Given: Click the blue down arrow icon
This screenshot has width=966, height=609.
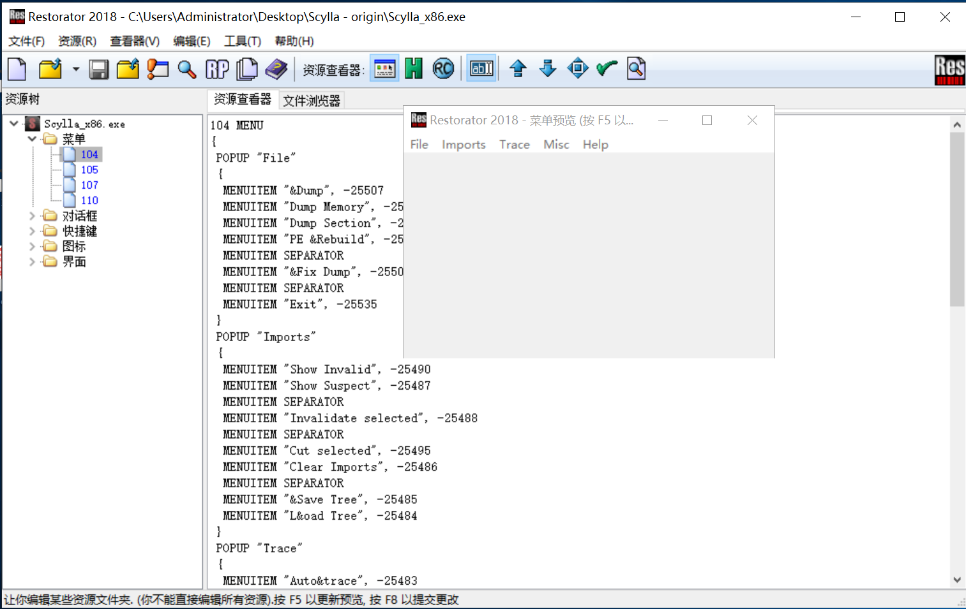Looking at the screenshot, I should pyautogui.click(x=548, y=68).
